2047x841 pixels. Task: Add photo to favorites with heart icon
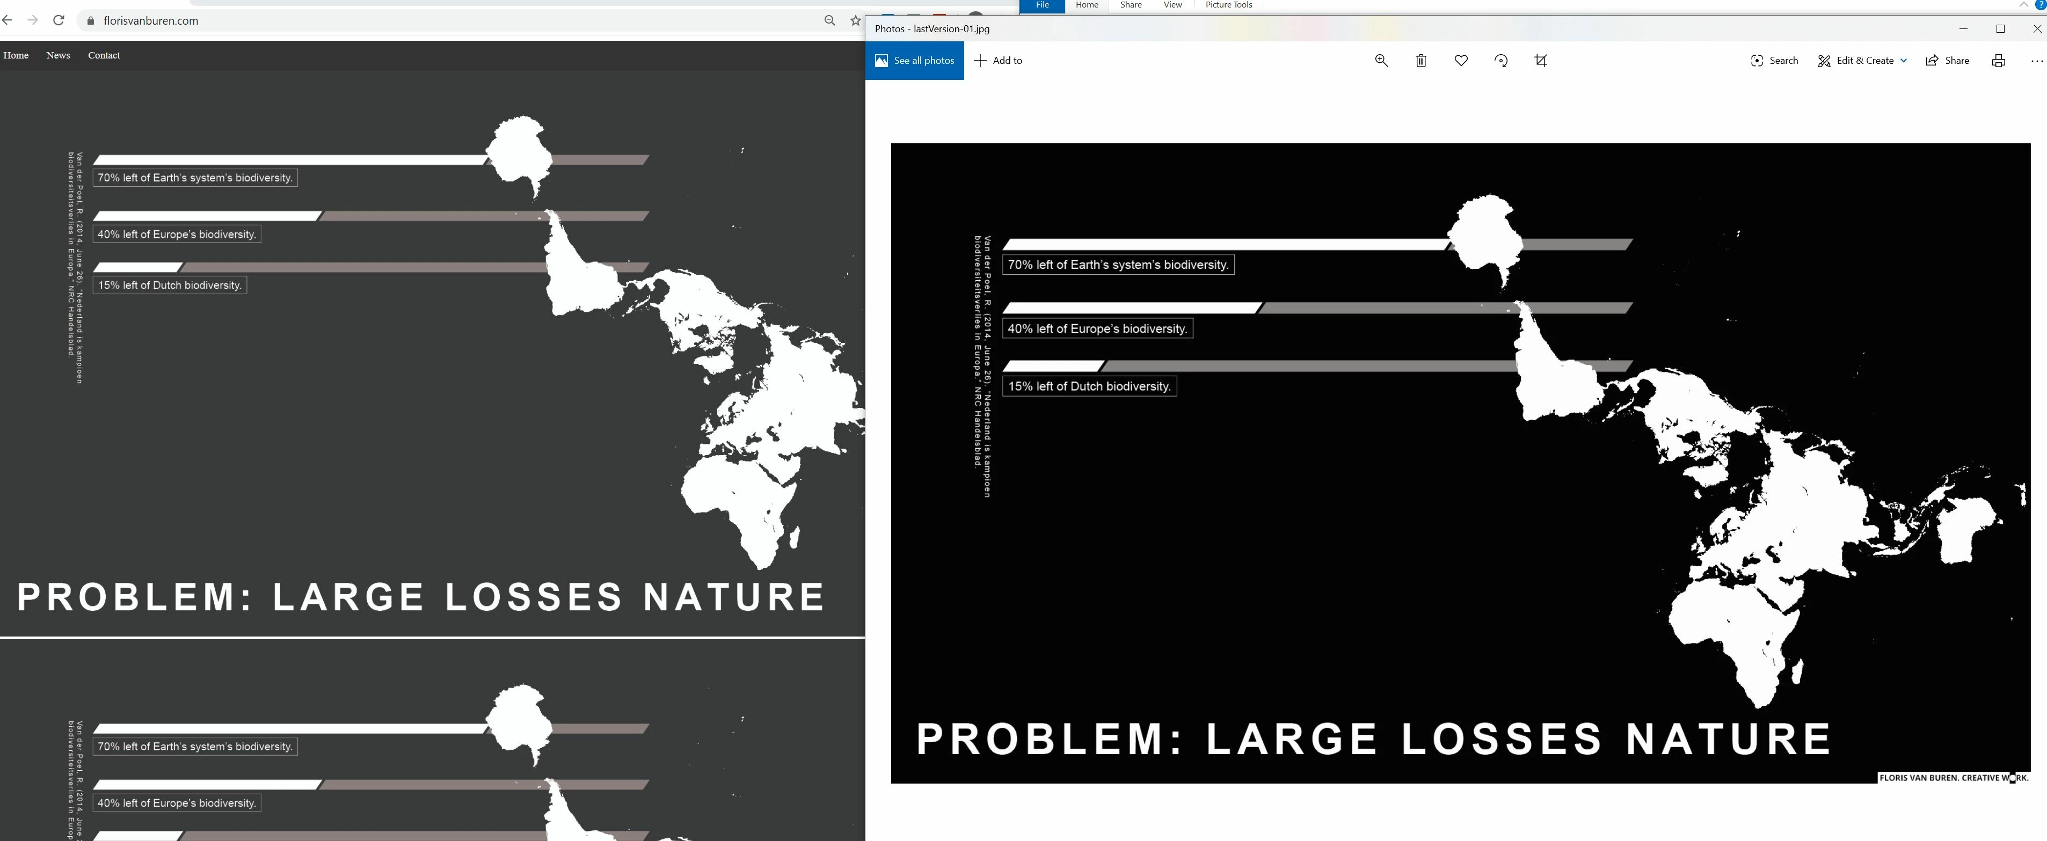(1461, 60)
